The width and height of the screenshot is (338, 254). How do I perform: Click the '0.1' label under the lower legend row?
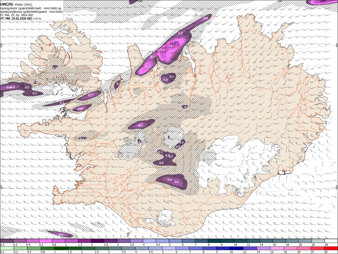pos(2,252)
